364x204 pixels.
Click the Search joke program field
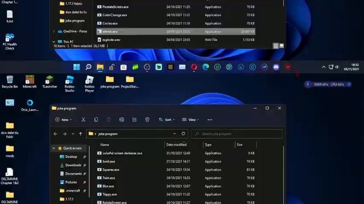click(x=237, y=134)
